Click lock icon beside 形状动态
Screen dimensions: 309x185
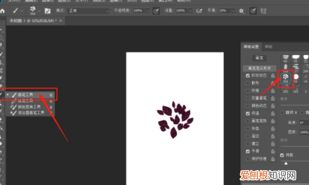click(x=273, y=76)
